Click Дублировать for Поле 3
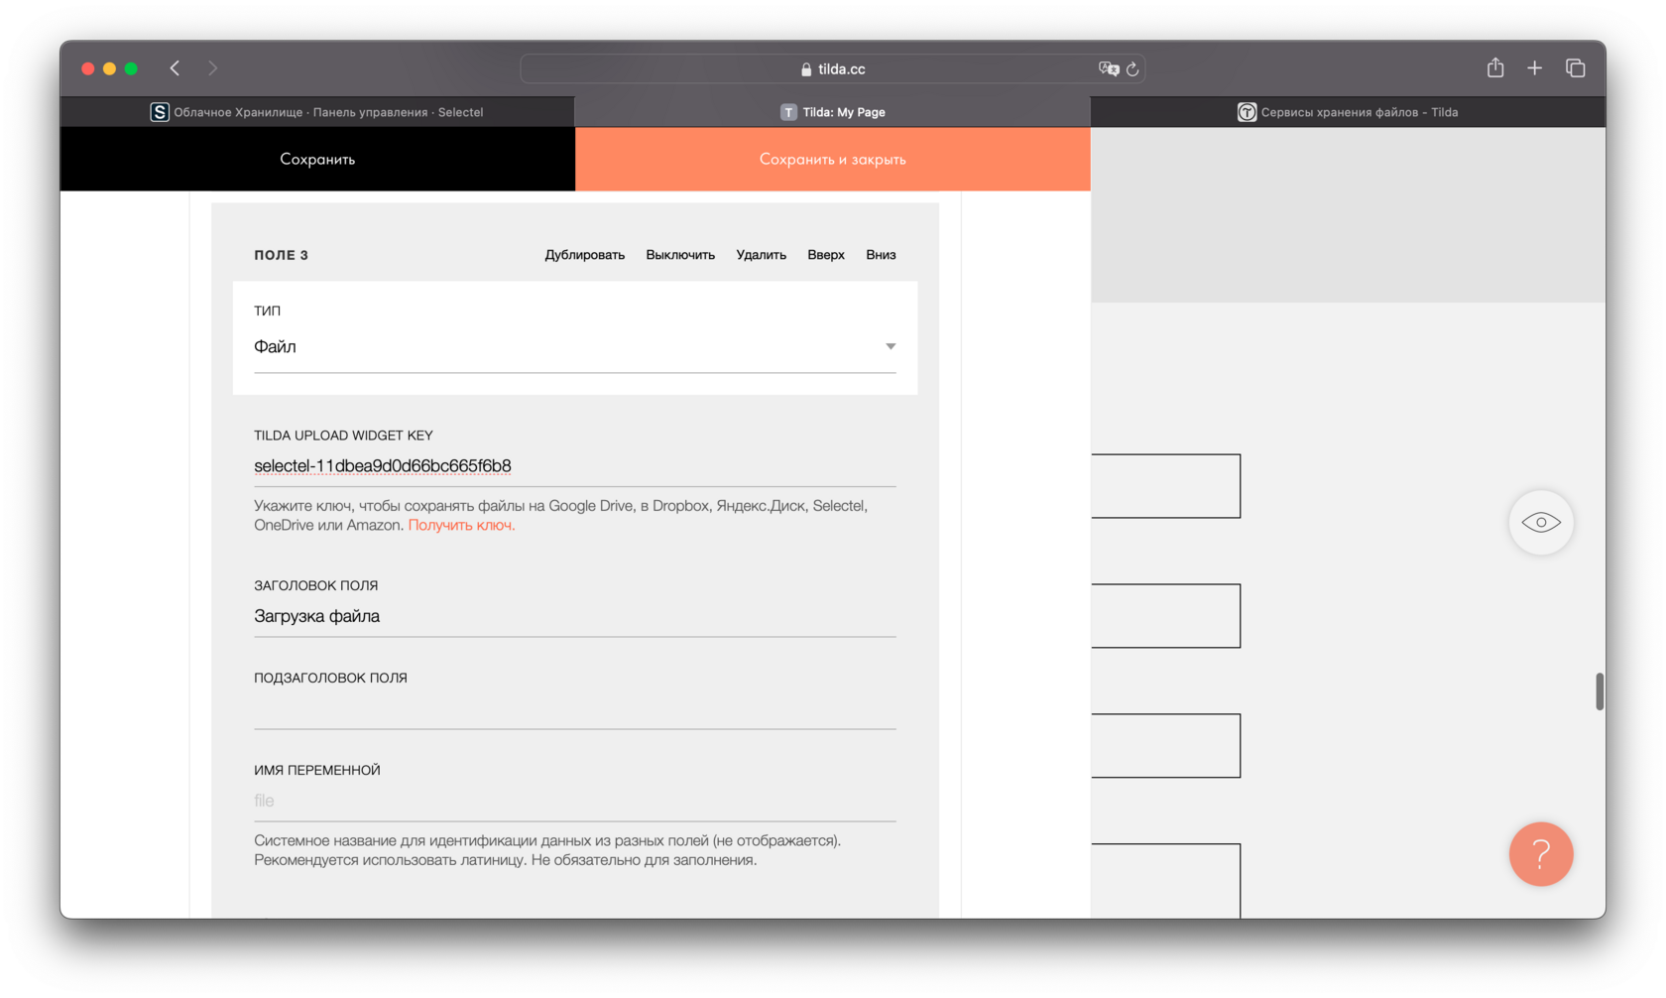This screenshot has height=998, width=1666. [584, 255]
